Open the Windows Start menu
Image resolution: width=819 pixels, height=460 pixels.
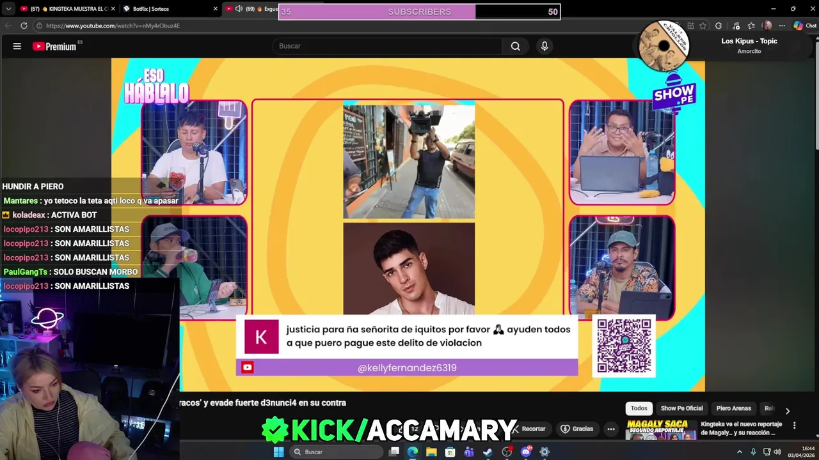tap(278, 452)
